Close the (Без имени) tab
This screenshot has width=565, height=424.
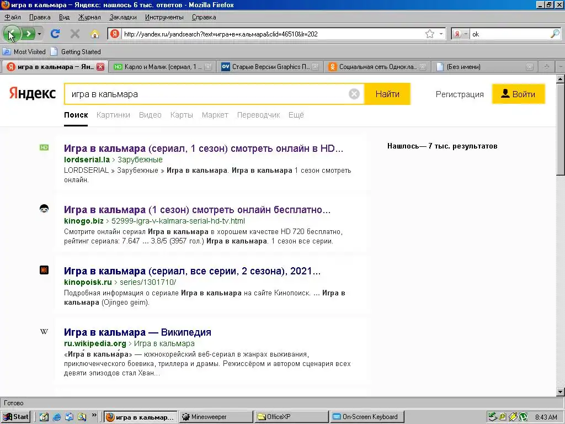(x=529, y=67)
